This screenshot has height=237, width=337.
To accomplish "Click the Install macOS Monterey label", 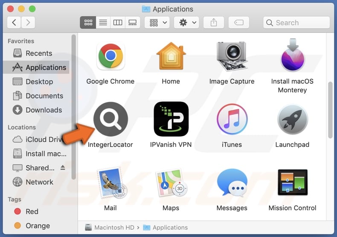I will tap(292, 85).
